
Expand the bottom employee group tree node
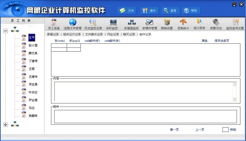tap(5, 124)
